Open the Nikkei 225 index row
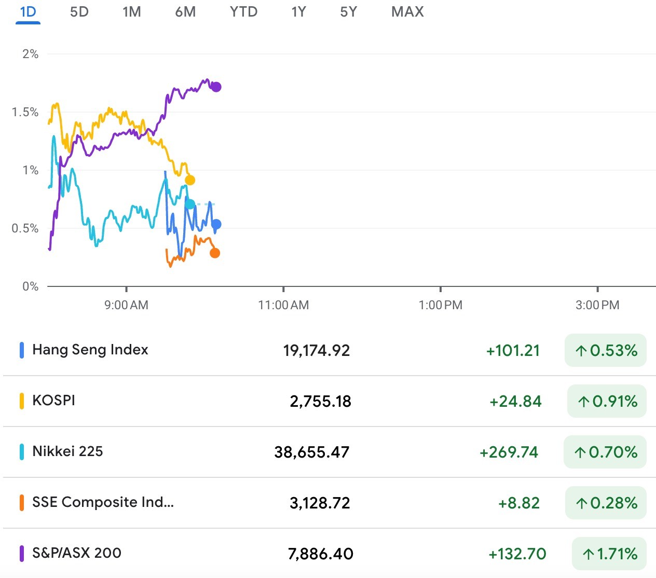Viewport: 656px width, 578px height. coord(330,452)
